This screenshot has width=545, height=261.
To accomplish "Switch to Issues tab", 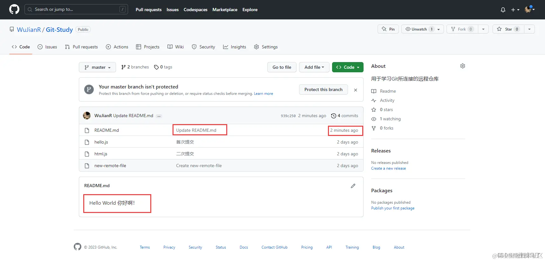I will (47, 47).
